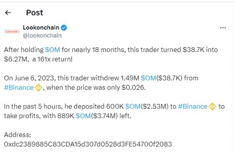The image size is (235, 152).
Task: Click Binance logo emoji before 'to take profits'
Action: point(212,106)
